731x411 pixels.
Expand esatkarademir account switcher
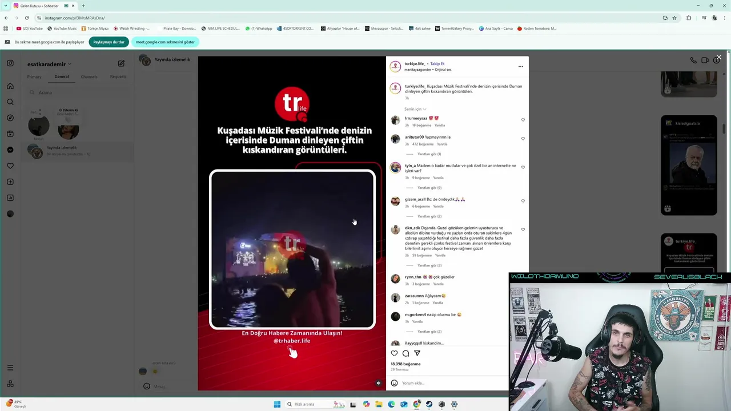[50, 64]
